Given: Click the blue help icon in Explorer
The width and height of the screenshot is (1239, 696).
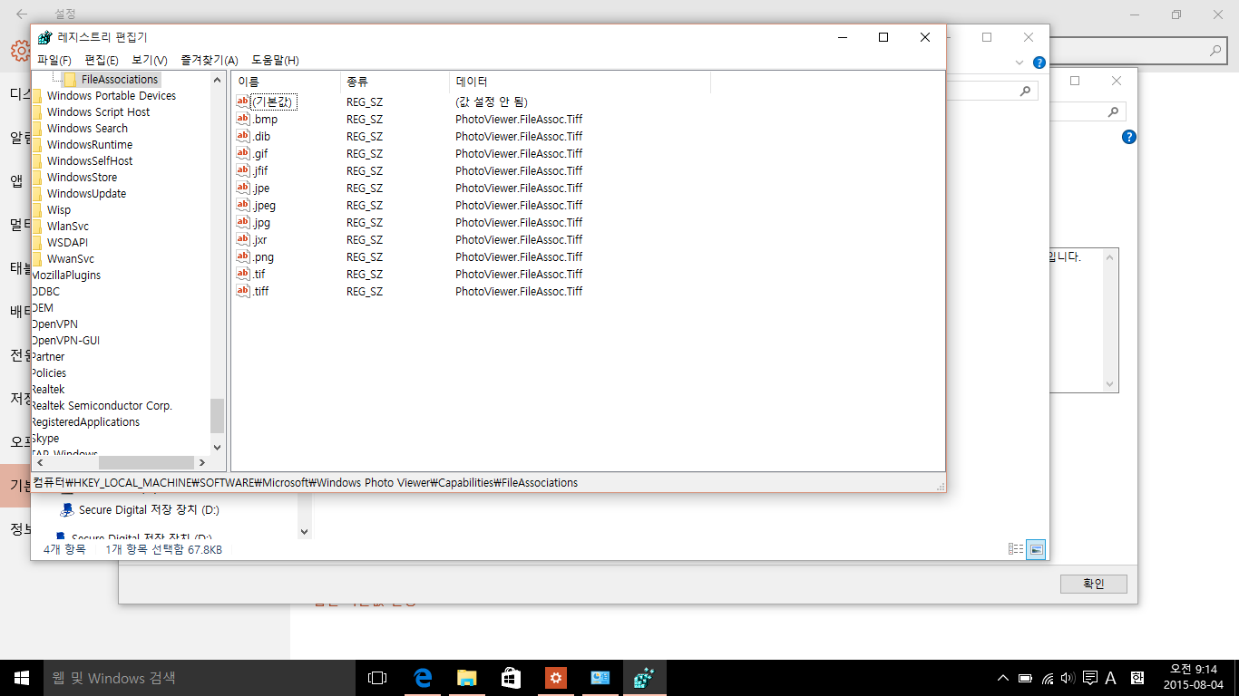Looking at the screenshot, I should 1039,63.
